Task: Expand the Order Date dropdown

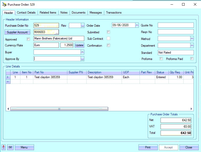Action: [x=137, y=25]
